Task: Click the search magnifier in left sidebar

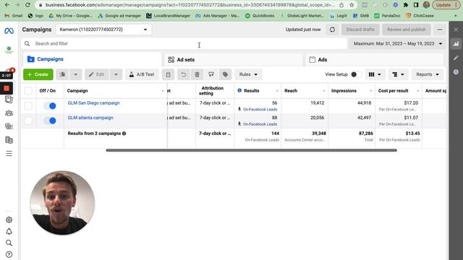Action: click(9, 243)
